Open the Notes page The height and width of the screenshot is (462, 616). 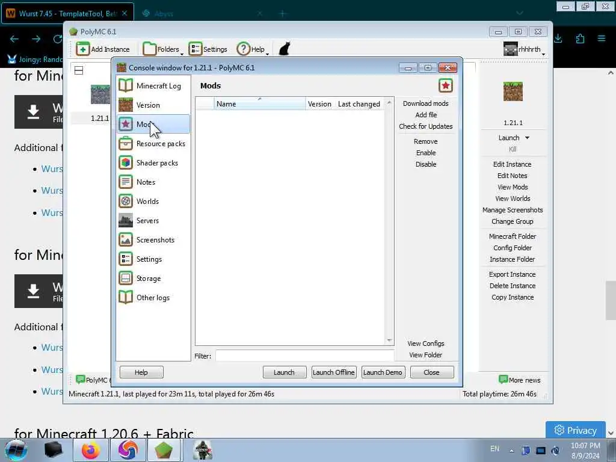(x=153, y=182)
